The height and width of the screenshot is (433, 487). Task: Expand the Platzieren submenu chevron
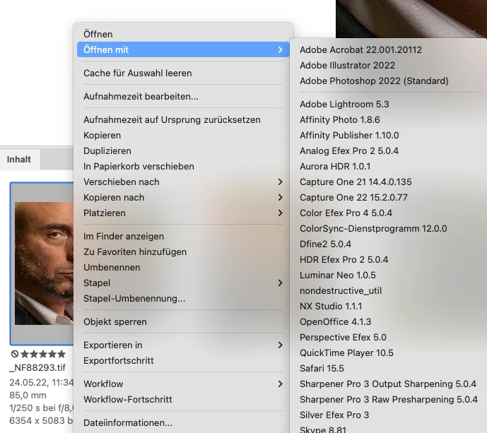click(x=280, y=213)
